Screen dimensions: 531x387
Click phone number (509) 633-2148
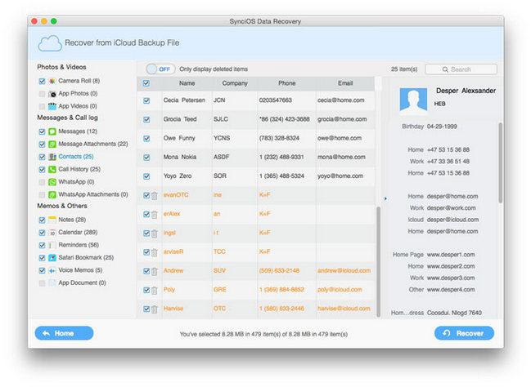(279, 271)
